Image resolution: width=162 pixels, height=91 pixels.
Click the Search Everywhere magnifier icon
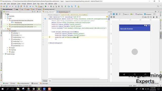pyautogui.click(x=158, y=6)
